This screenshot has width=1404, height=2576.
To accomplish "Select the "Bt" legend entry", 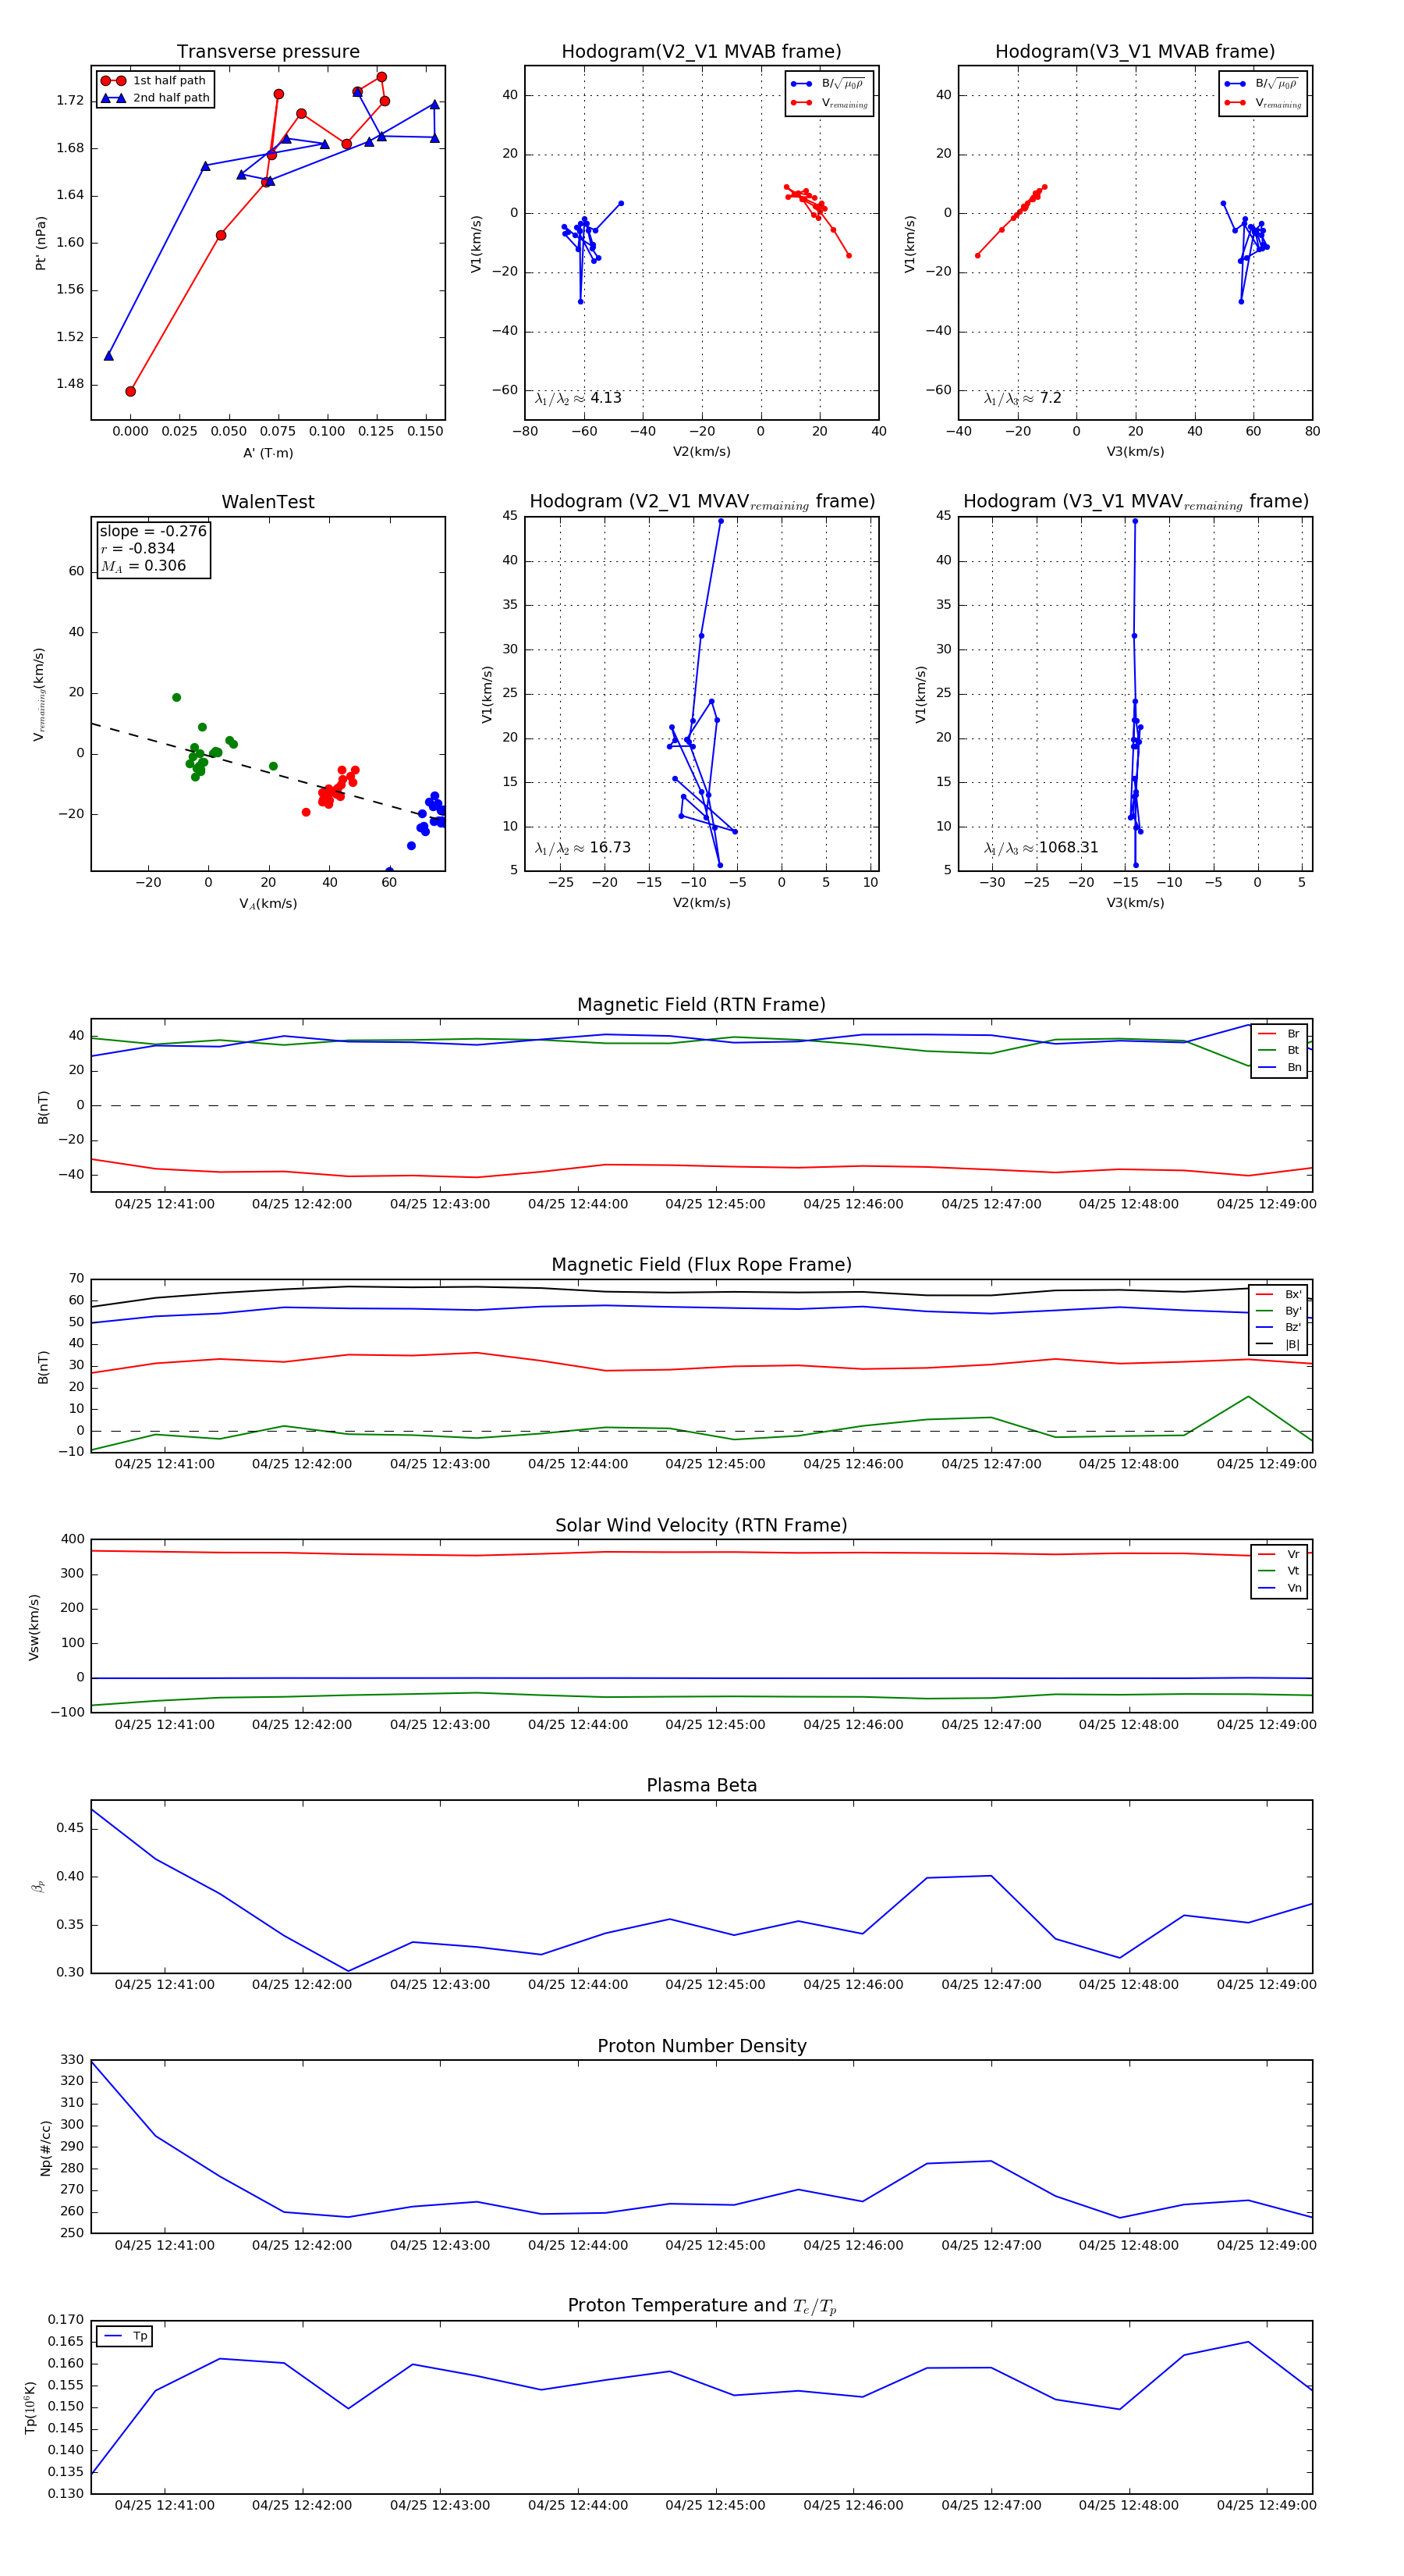I will [1280, 1051].
